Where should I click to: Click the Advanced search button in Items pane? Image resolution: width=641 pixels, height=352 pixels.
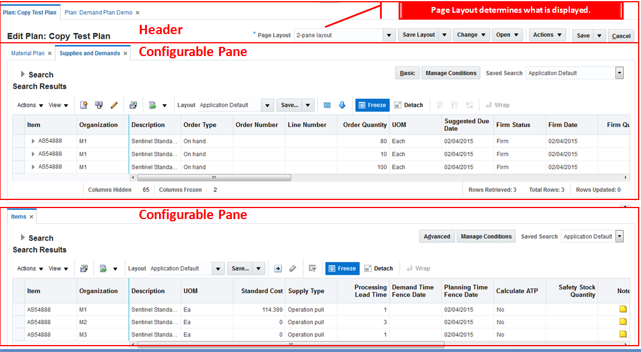[437, 236]
